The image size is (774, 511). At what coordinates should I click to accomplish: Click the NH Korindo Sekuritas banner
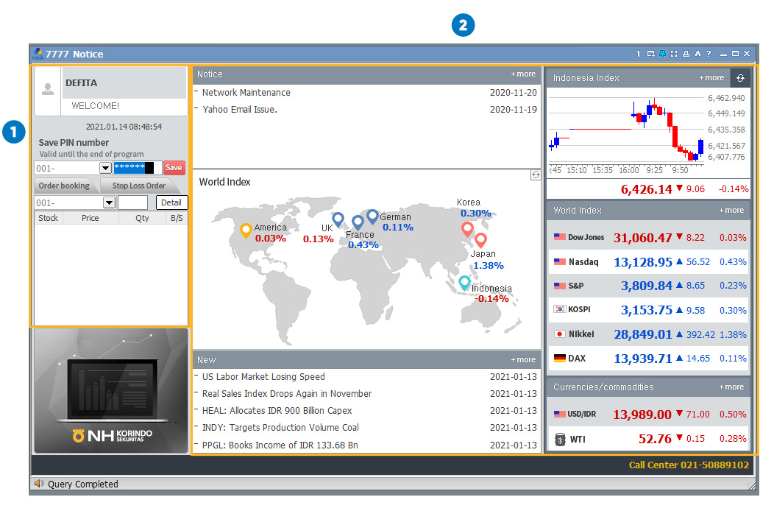(x=110, y=390)
